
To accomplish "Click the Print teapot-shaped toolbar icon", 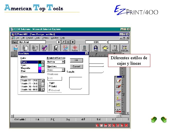I will (x=105, y=48).
